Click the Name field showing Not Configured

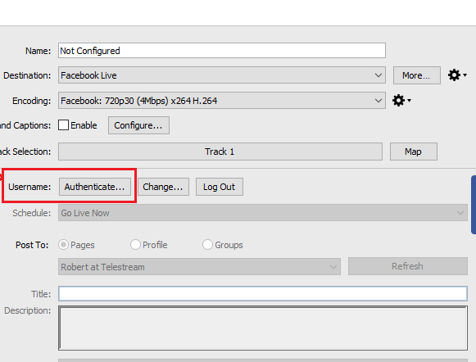pyautogui.click(x=222, y=51)
